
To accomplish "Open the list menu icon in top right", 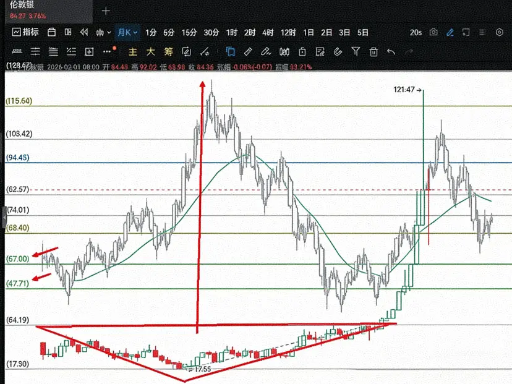I will point(482,32).
